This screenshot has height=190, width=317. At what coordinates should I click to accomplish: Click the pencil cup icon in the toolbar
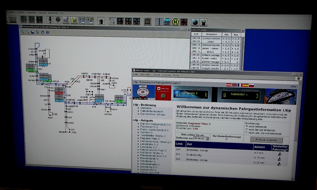[204, 23]
